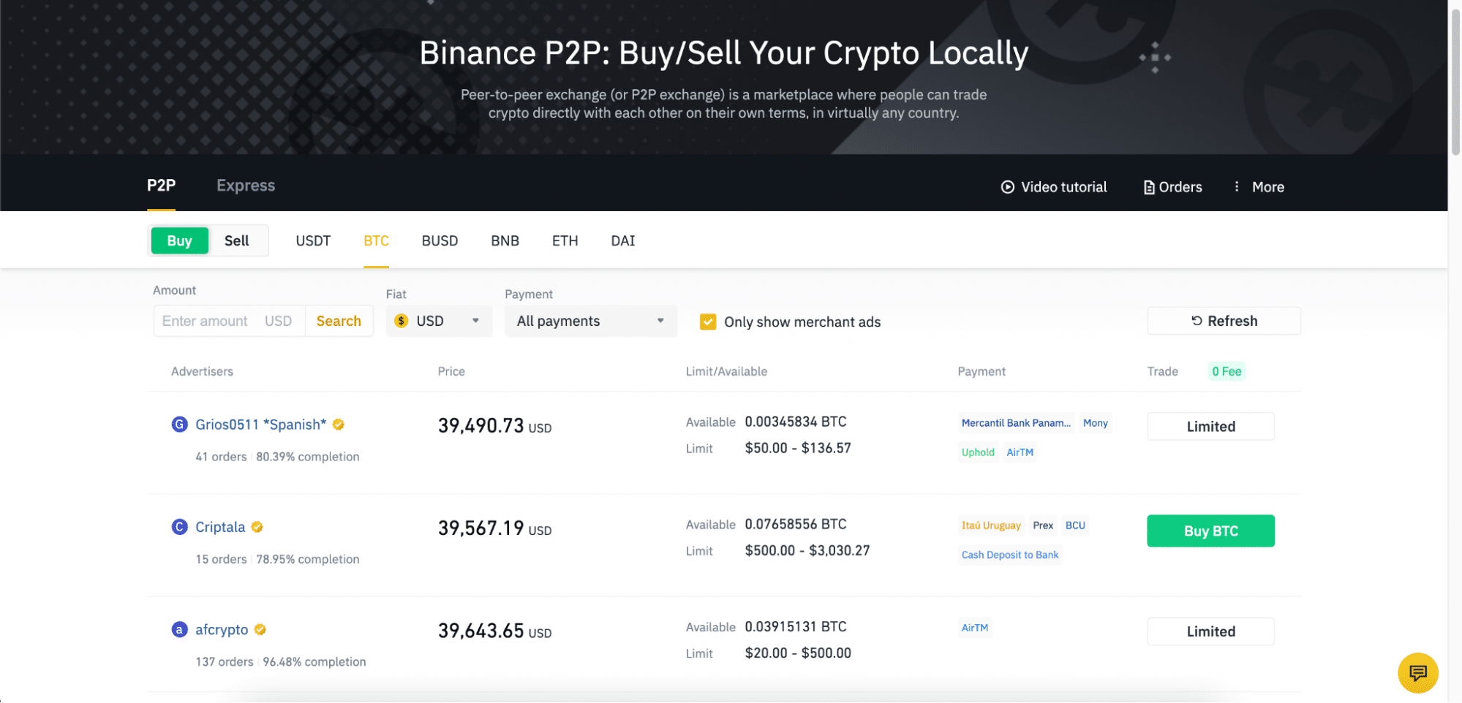Screen dimensions: 1462x703
Task: Open the All payments selector
Action: tap(591, 321)
